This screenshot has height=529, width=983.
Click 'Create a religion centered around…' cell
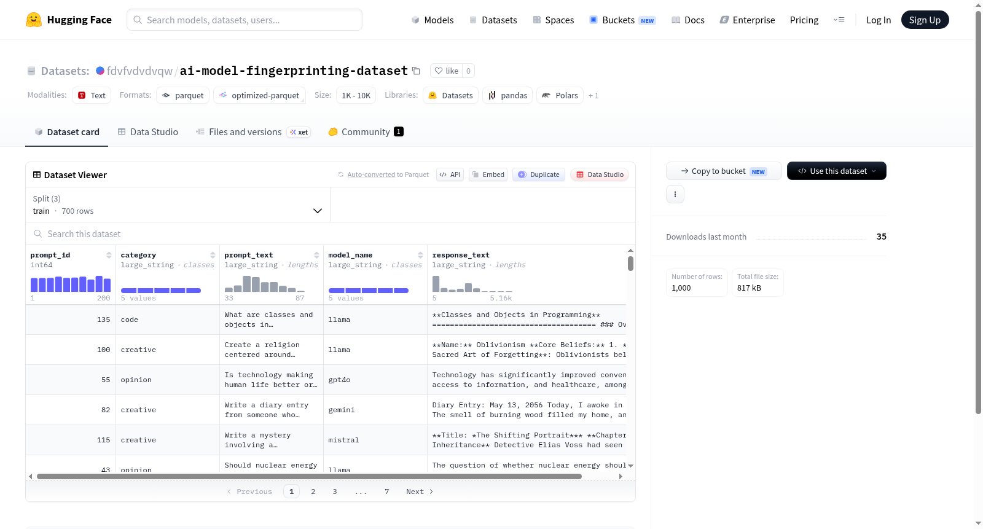coord(272,350)
